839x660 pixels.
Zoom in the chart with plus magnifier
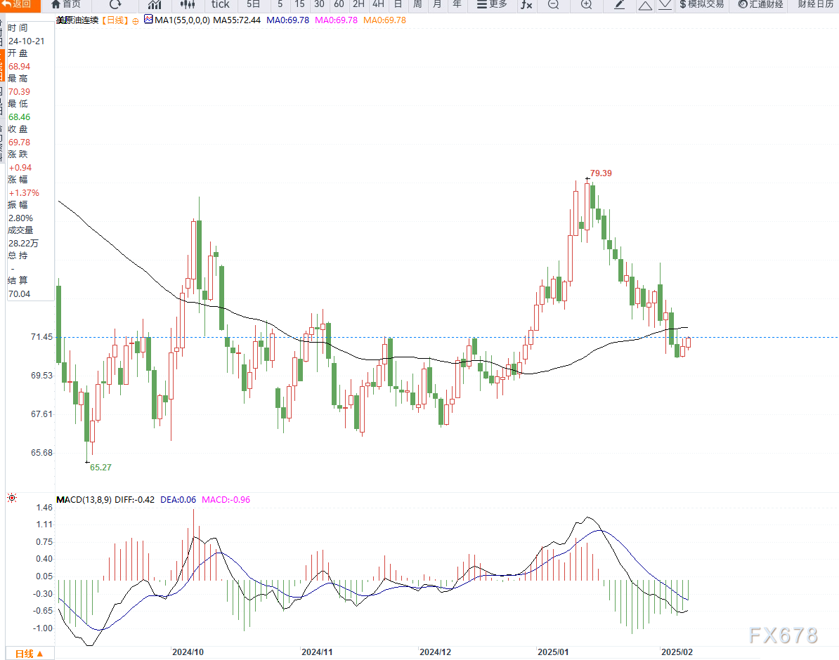[x=586, y=5]
